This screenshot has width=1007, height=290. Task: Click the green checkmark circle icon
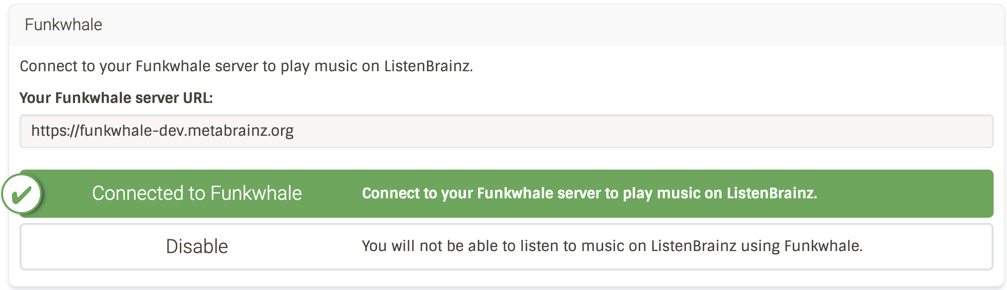(x=22, y=194)
